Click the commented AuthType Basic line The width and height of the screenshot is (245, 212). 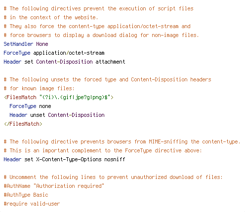26,195
